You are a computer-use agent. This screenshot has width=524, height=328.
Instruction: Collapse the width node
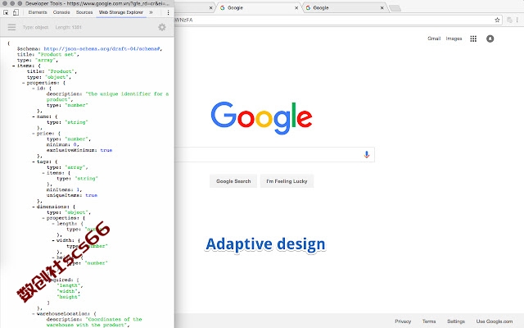point(53,240)
